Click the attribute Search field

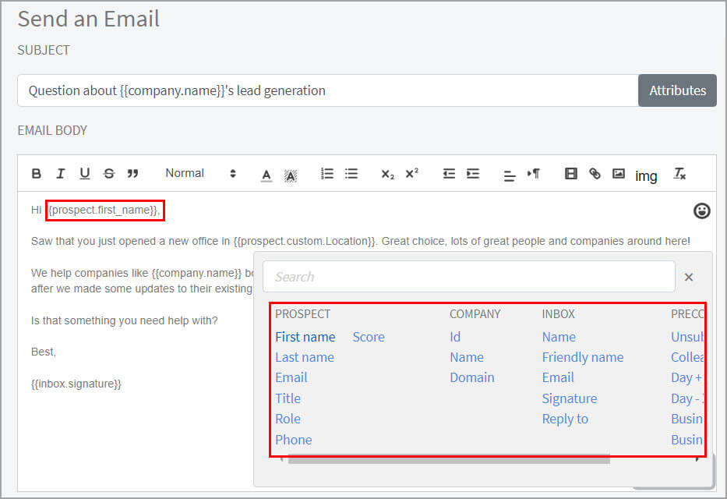[x=468, y=277]
